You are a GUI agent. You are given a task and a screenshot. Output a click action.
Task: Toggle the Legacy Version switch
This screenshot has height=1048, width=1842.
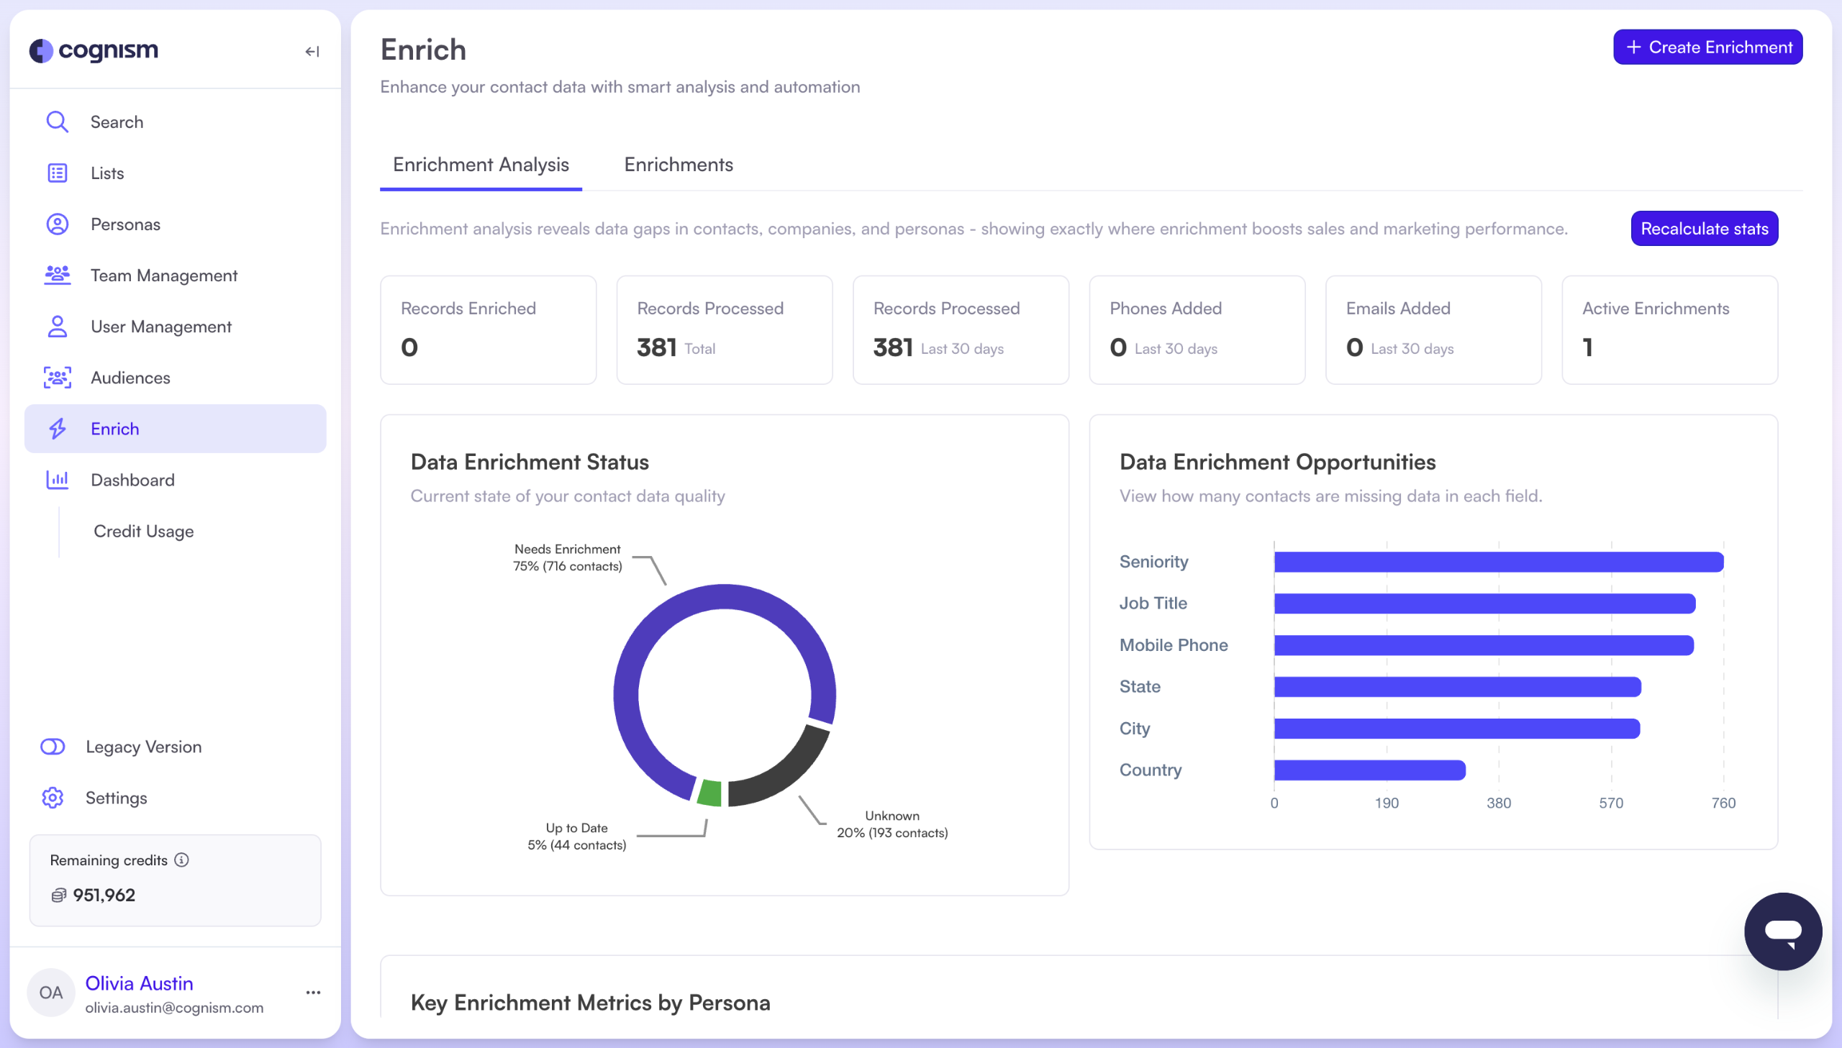click(x=53, y=747)
